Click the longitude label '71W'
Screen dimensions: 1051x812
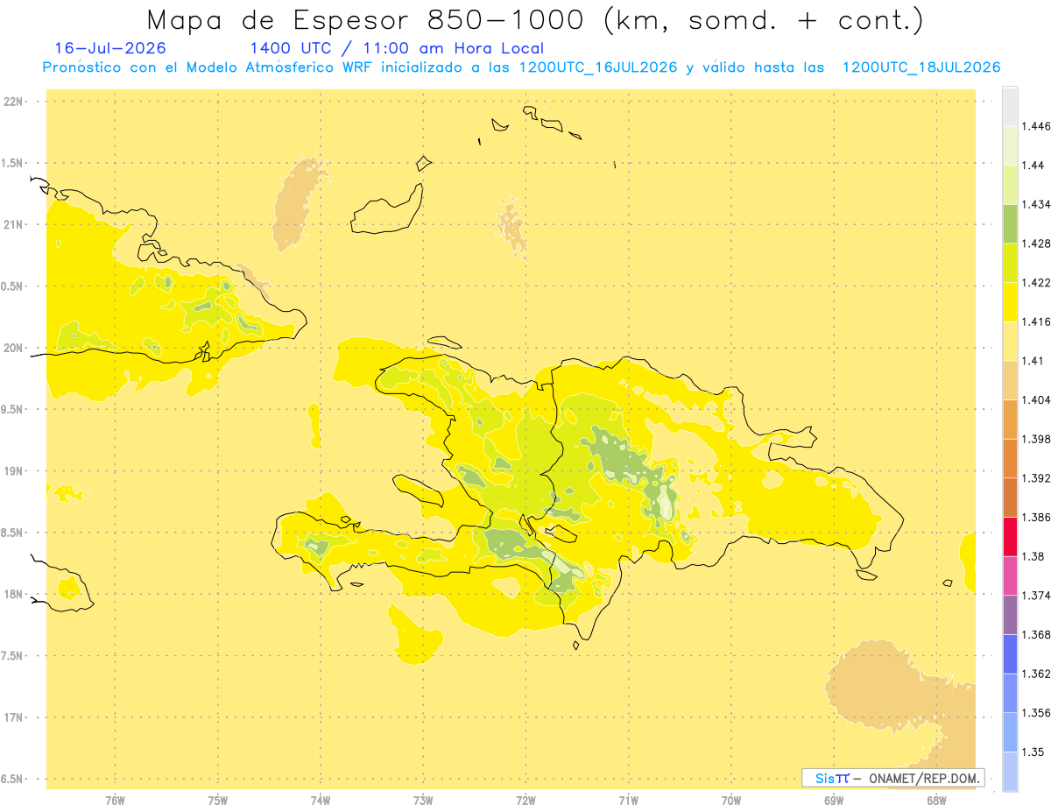[628, 801]
